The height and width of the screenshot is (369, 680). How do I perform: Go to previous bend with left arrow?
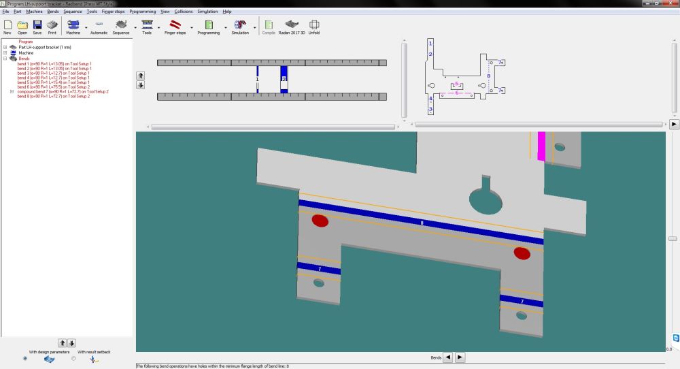pos(448,357)
